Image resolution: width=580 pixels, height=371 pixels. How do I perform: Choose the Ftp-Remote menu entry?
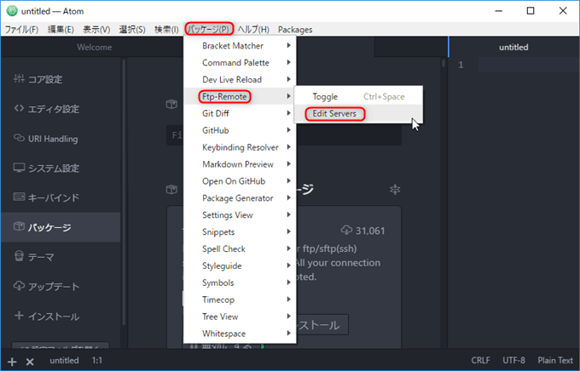tap(240, 97)
